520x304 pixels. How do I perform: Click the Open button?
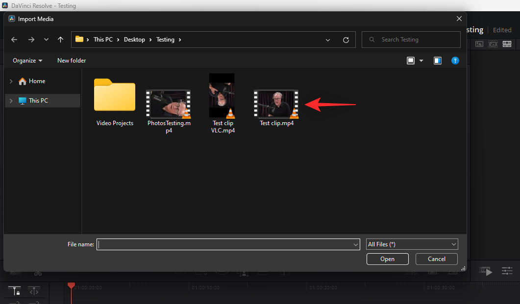(x=387, y=259)
